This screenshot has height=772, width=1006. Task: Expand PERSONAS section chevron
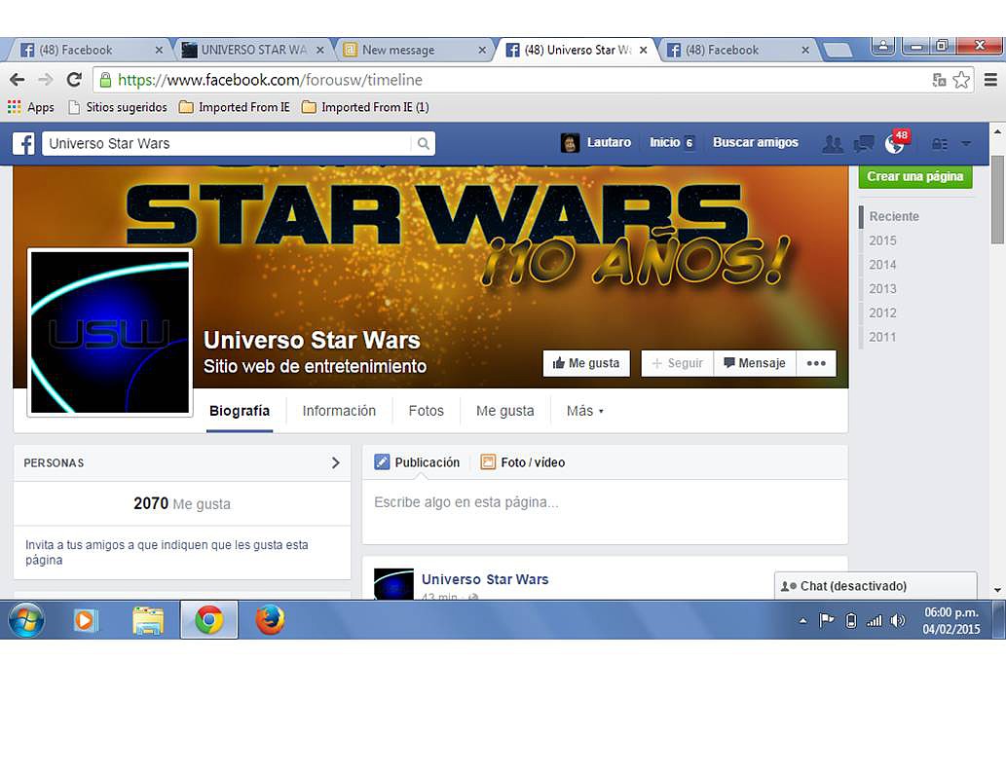coord(336,462)
